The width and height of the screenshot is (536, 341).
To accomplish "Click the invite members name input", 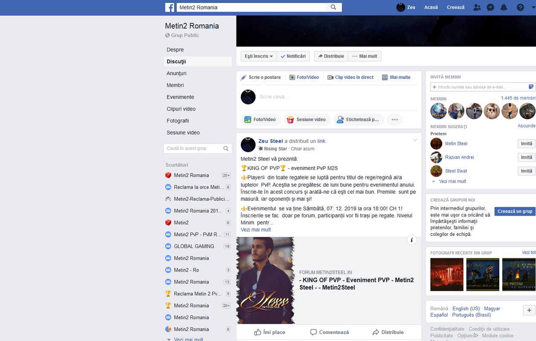I will point(479,87).
